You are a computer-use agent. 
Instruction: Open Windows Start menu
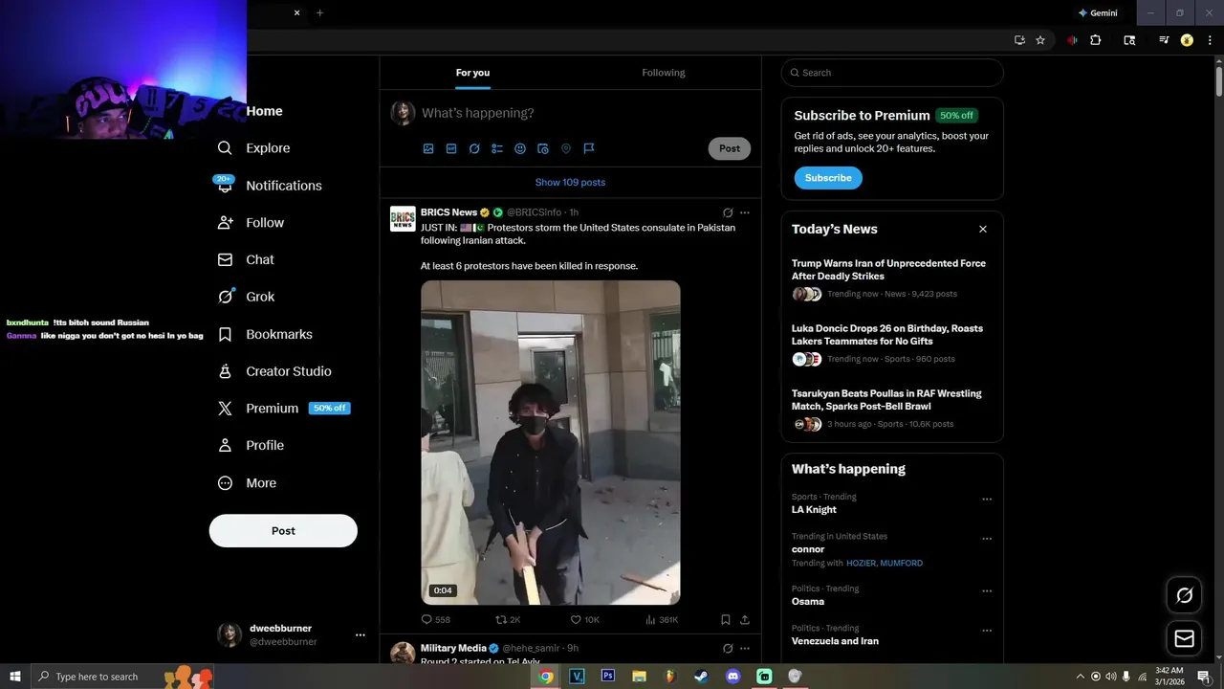[x=14, y=677]
